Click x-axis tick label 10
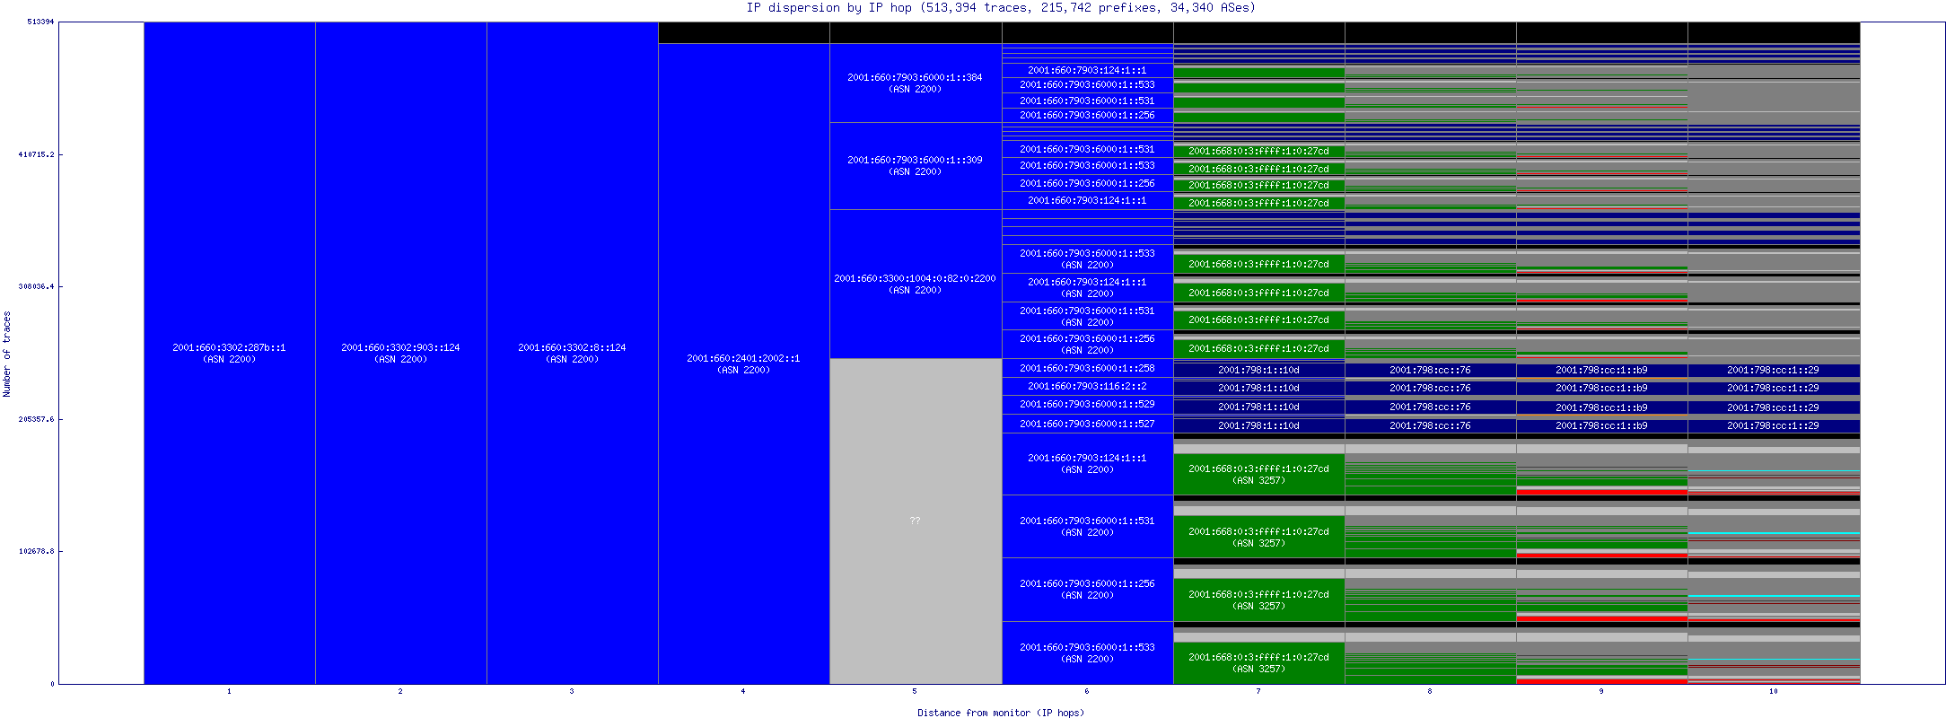 pyautogui.click(x=1773, y=691)
